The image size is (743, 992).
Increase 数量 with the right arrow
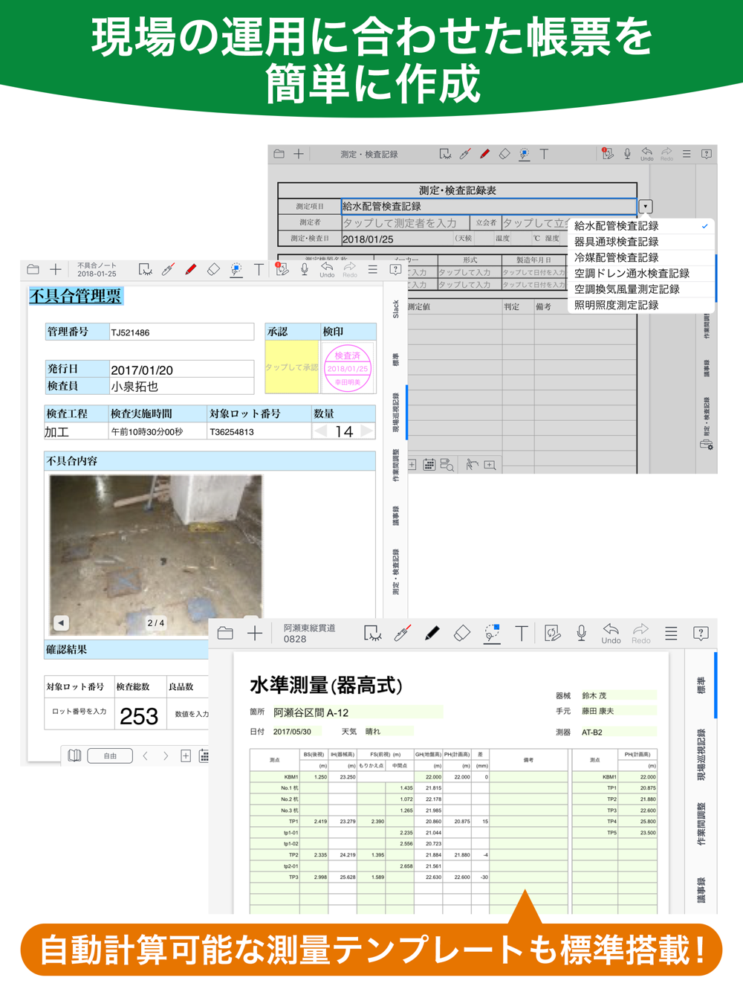pyautogui.click(x=366, y=431)
